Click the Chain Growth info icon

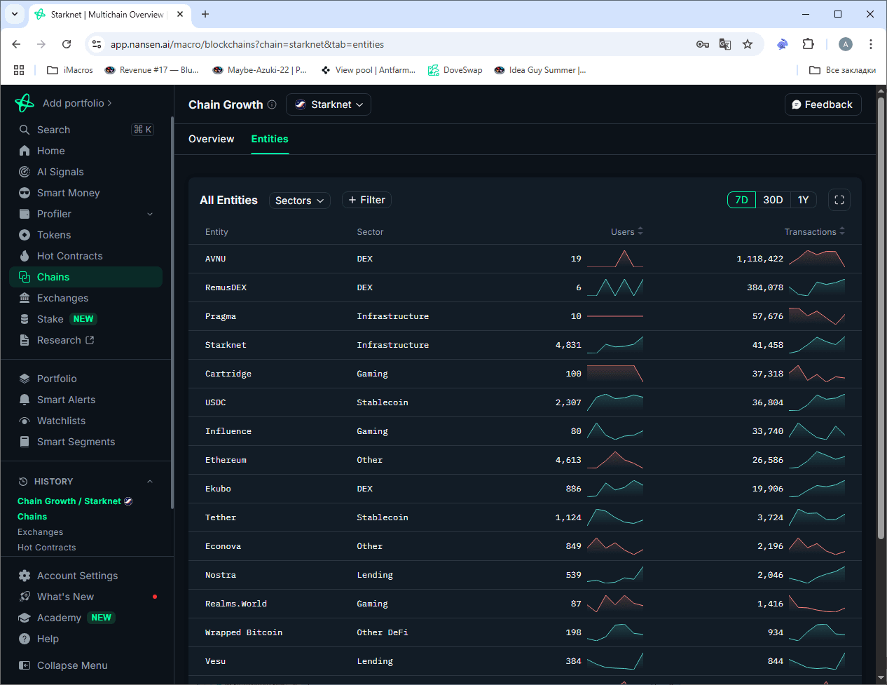tap(272, 104)
